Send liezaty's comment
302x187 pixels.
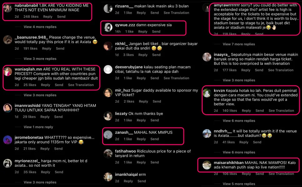pos(154,120)
